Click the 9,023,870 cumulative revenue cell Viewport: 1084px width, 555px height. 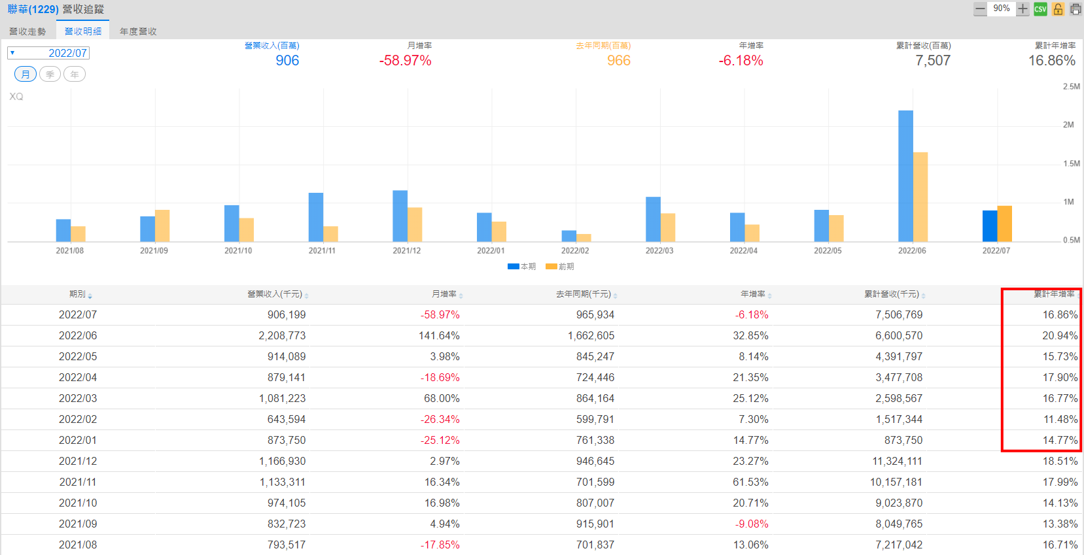click(899, 503)
